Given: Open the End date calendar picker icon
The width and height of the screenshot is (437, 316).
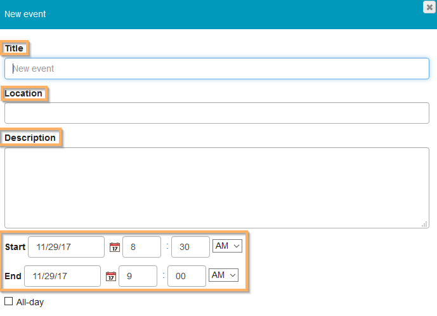Looking at the screenshot, I should [110, 276].
